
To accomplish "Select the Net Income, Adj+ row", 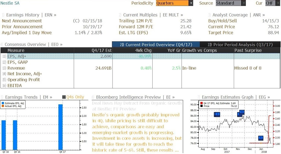I will 140,74.
